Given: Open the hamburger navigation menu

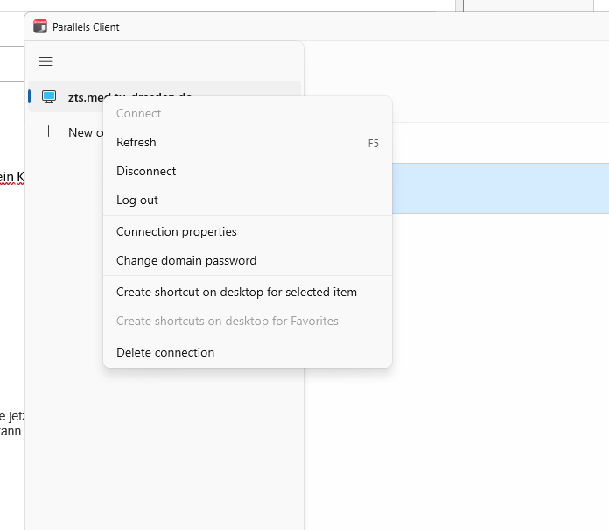Looking at the screenshot, I should pyautogui.click(x=45, y=61).
